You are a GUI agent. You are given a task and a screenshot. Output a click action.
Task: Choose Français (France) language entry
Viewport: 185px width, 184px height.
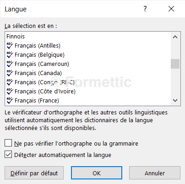pyautogui.click(x=88, y=101)
